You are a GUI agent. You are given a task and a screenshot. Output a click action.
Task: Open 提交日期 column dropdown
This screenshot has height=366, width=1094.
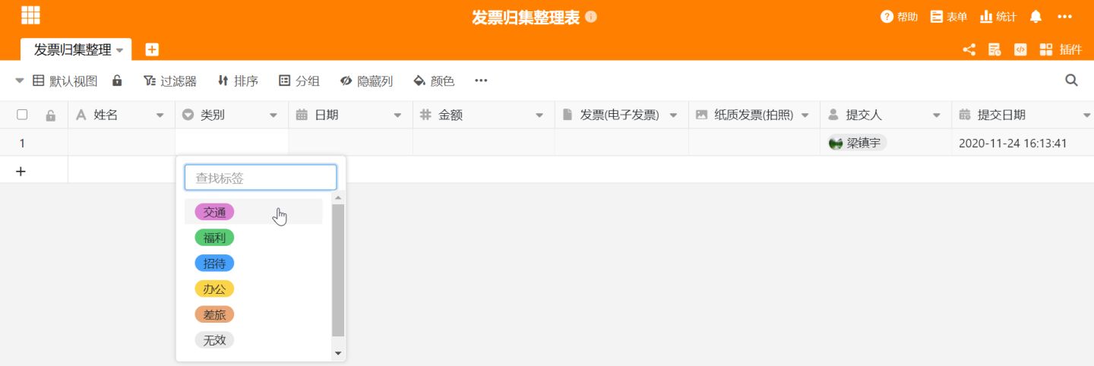coord(1086,115)
